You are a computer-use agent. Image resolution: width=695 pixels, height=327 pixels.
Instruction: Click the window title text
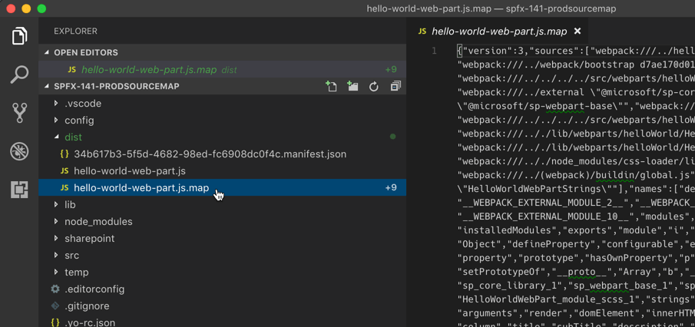click(x=491, y=8)
